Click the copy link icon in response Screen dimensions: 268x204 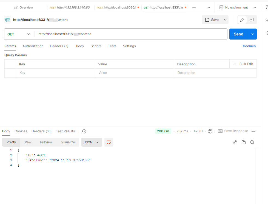(235, 142)
